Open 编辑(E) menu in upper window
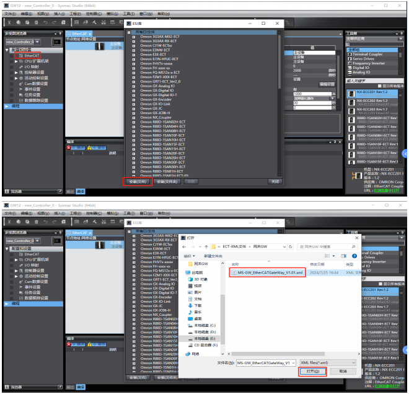This screenshot has height=394, width=409. (27, 14)
